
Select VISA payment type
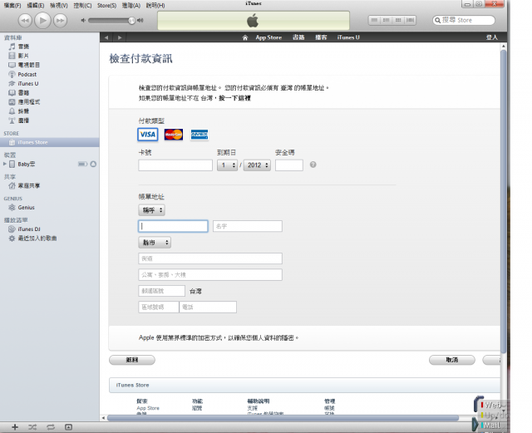click(148, 135)
